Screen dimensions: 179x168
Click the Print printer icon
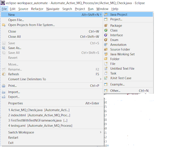coord(3,86)
